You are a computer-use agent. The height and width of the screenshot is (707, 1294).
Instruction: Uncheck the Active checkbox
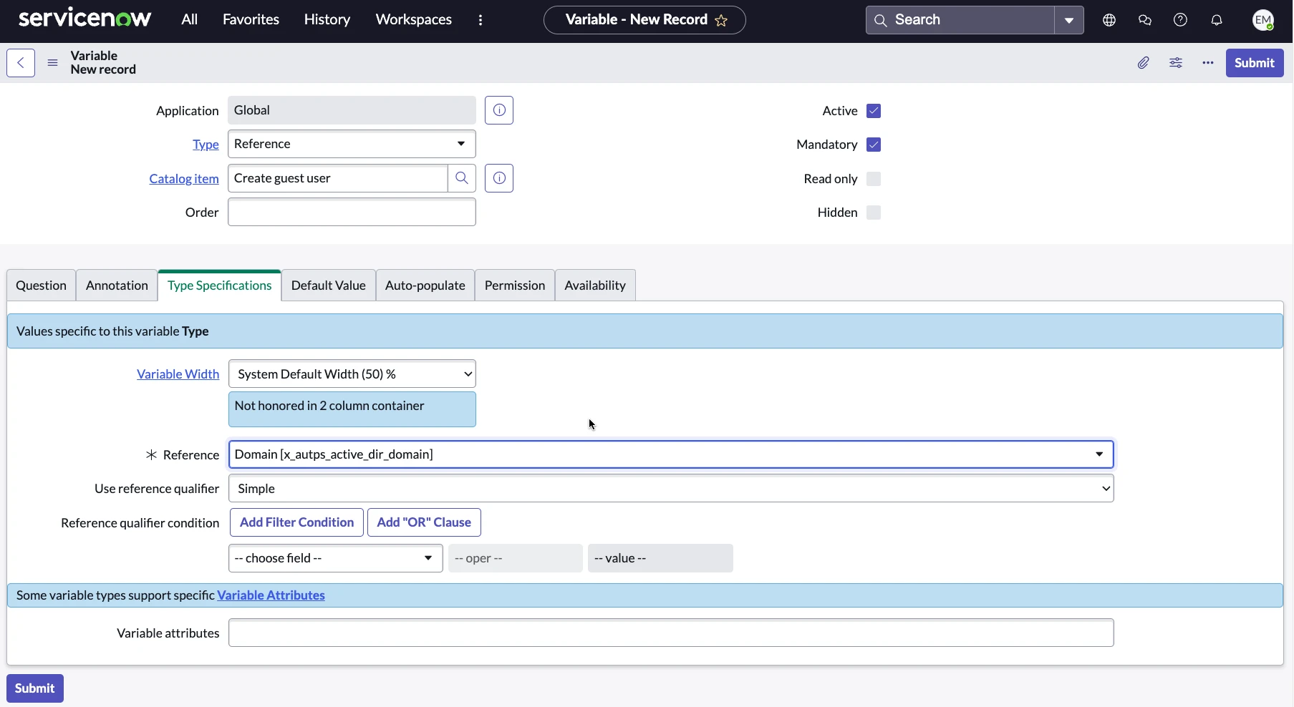coord(874,111)
